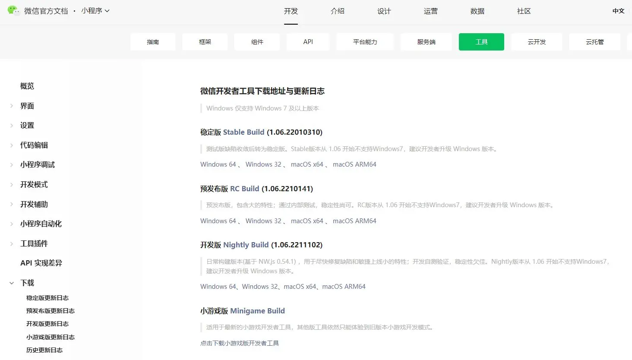Select 稳定版更新日志 in the sidebar
This screenshot has height=360, width=632.
(x=47, y=297)
